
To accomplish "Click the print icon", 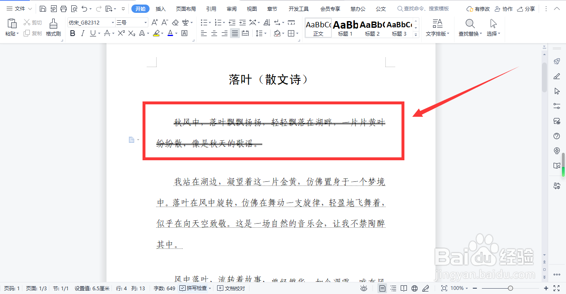I will (x=63, y=9).
